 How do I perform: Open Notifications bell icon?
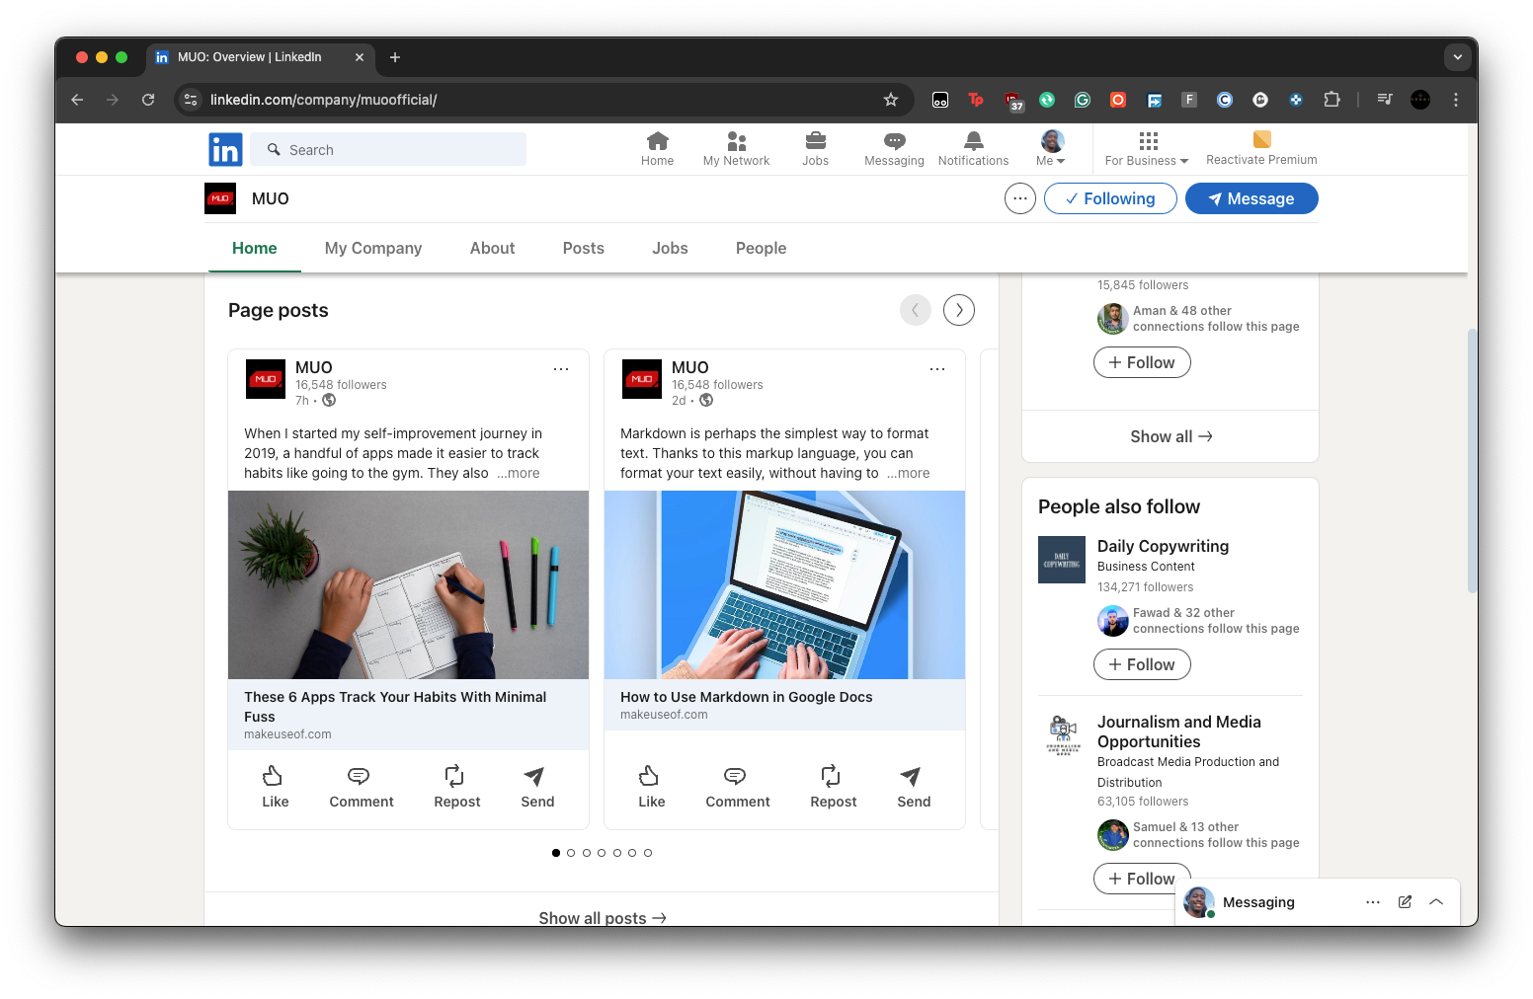click(972, 146)
